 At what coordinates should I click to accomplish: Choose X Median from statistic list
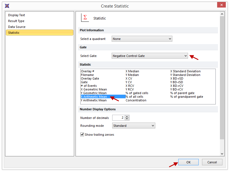point(132,71)
